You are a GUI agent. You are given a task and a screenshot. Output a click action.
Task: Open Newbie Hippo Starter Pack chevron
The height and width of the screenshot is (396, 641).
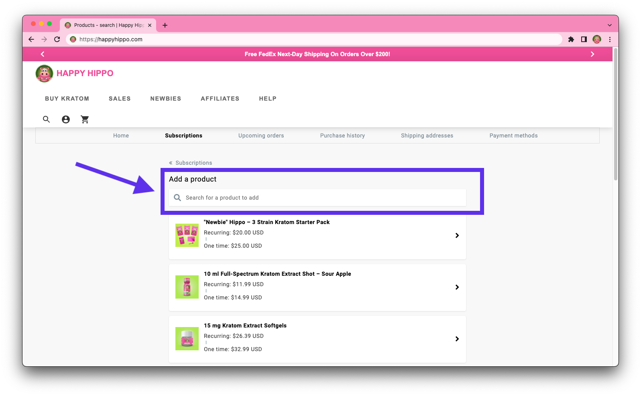point(457,236)
